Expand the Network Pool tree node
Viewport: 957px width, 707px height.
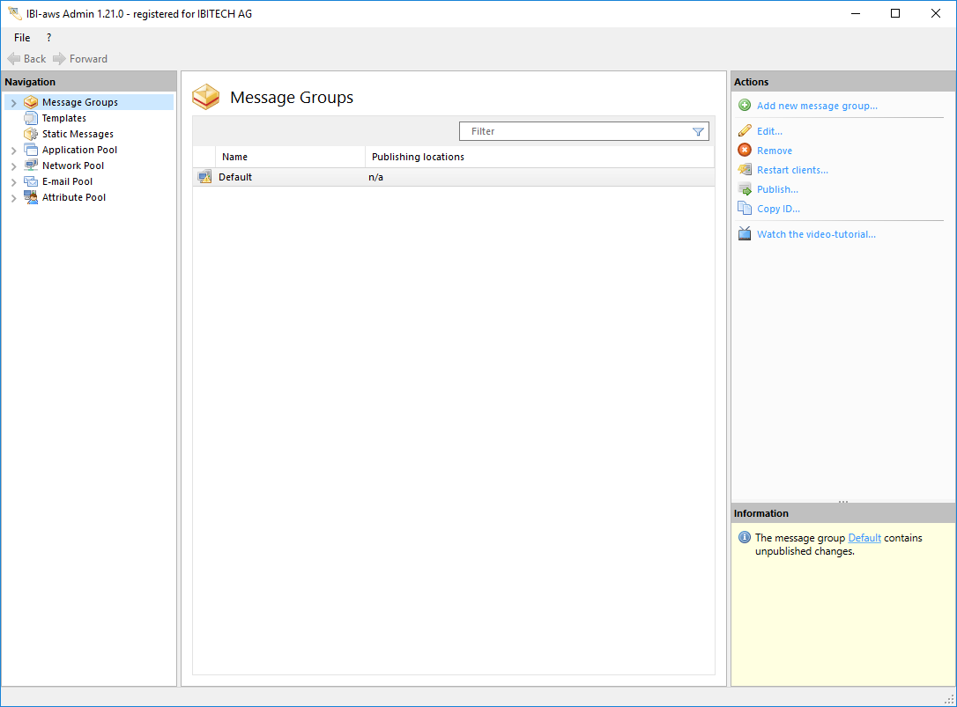coord(13,166)
